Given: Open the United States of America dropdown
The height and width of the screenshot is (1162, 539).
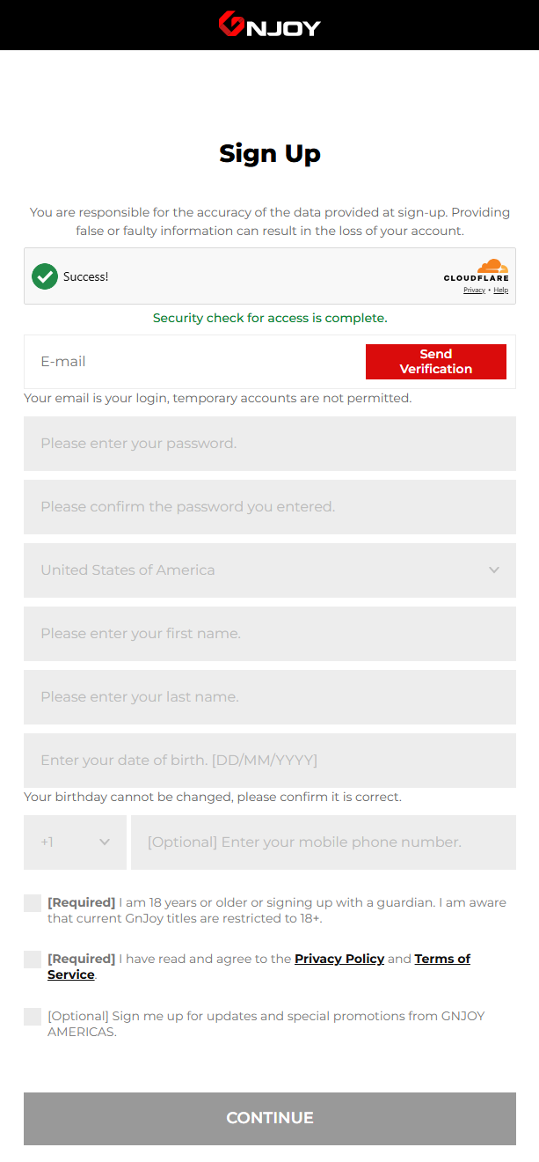Looking at the screenshot, I should (270, 570).
